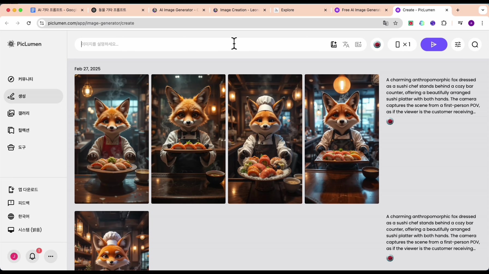The height and width of the screenshot is (274, 489).
Task: Click 앱 다운로드 app download
Action: pyautogui.click(x=23, y=189)
